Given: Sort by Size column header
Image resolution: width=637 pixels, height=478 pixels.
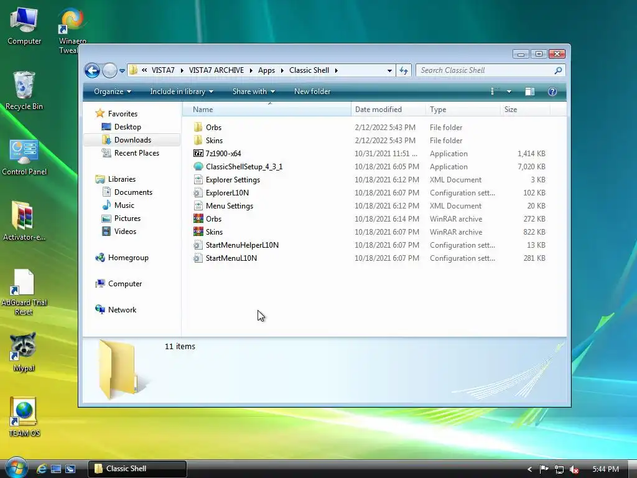Looking at the screenshot, I should click(525, 110).
